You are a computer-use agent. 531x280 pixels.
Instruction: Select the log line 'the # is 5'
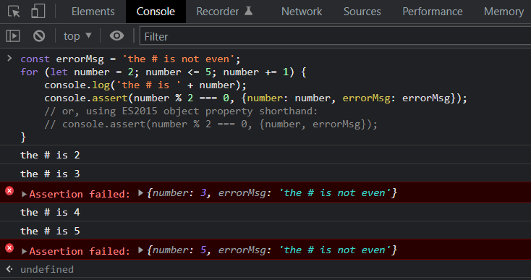pyautogui.click(x=50, y=231)
